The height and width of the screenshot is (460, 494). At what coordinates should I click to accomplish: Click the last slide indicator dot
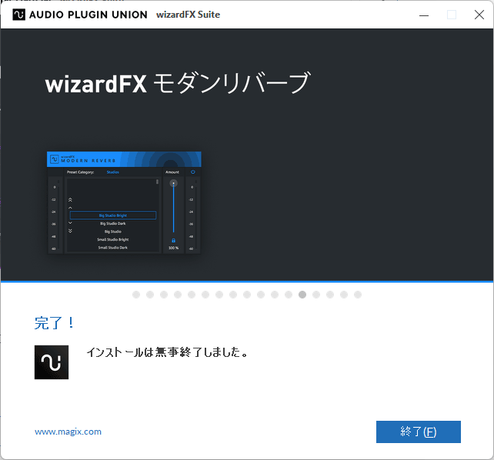[x=358, y=295]
